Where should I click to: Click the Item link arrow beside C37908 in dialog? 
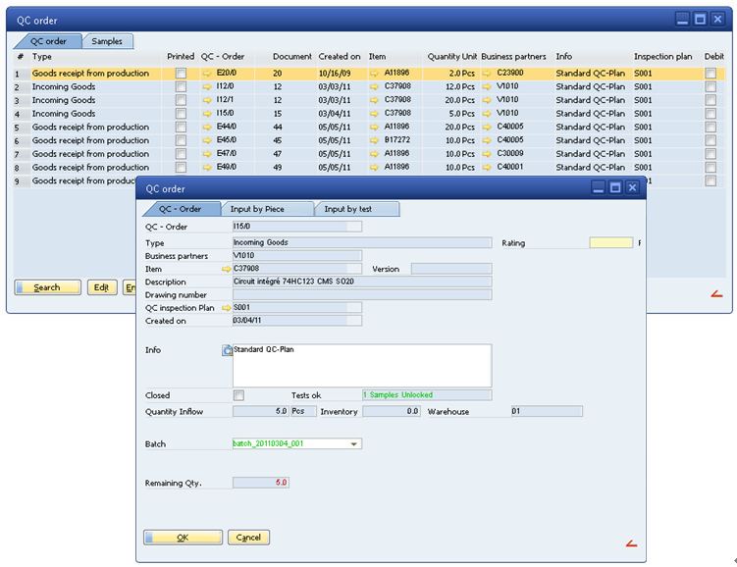[x=227, y=268]
